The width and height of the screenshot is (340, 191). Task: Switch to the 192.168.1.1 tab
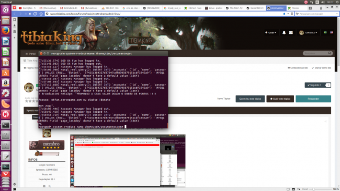coord(235,8)
